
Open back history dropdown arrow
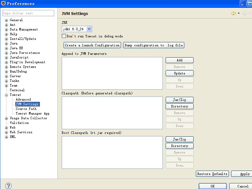(239, 13)
